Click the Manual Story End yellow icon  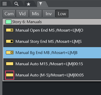coord(10,41)
